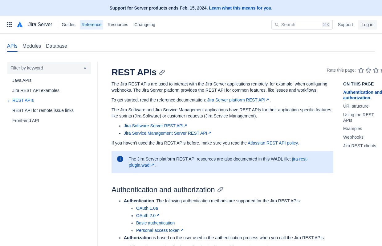Jump to Jira REST clients section

[360, 146]
